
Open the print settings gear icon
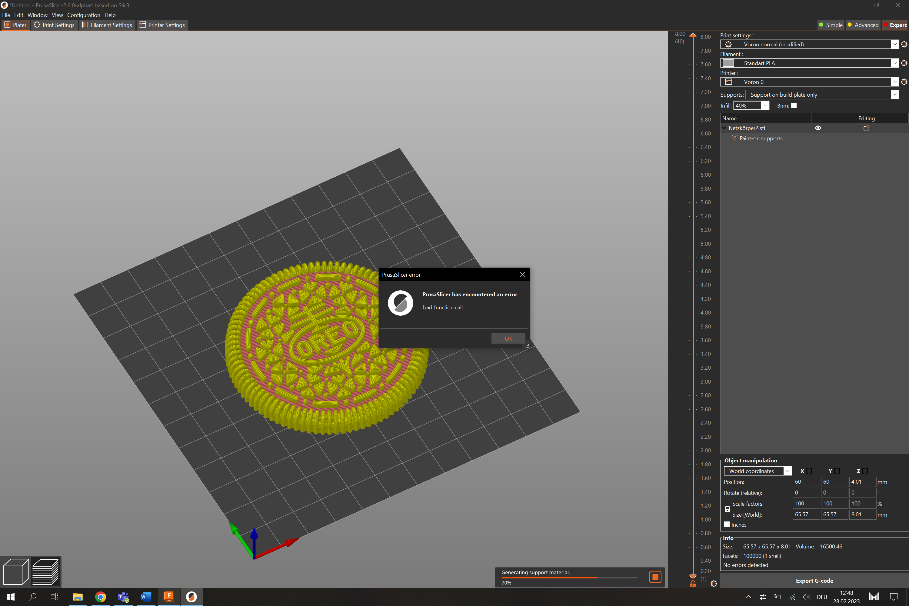[904, 44]
